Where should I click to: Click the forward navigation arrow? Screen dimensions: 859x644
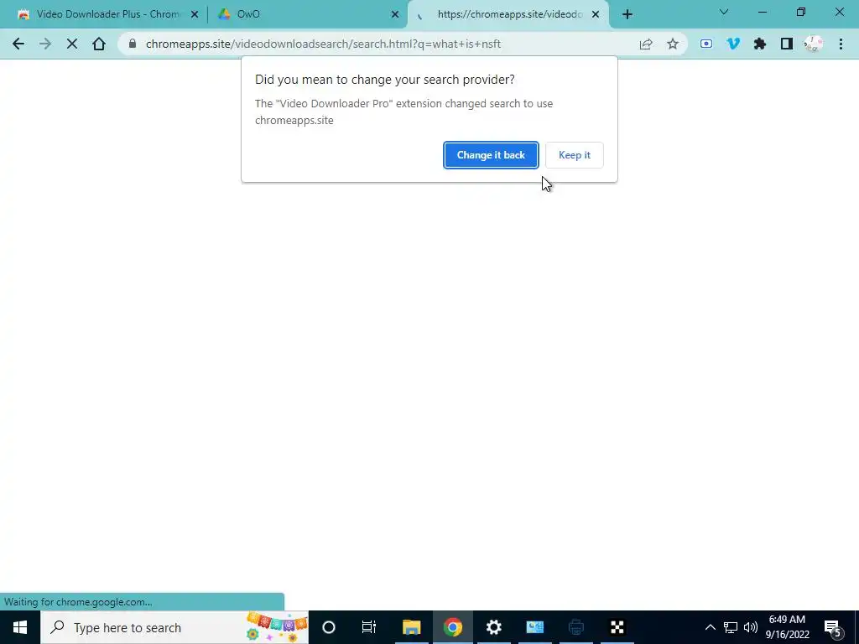click(45, 44)
